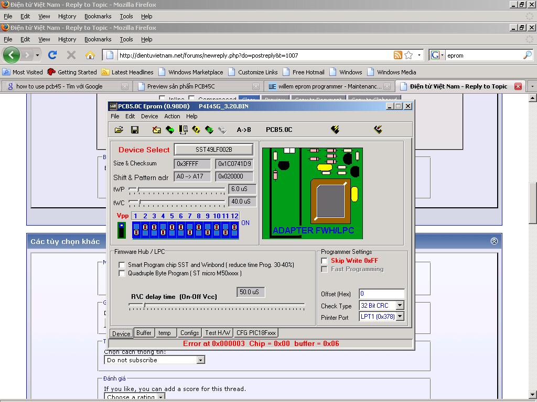Click the PCB5.0C toolbar button
This screenshot has height=402, width=537.
tap(279, 130)
